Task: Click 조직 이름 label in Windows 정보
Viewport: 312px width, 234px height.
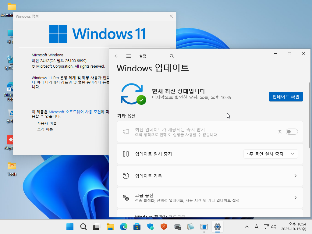Action: (x=45, y=129)
